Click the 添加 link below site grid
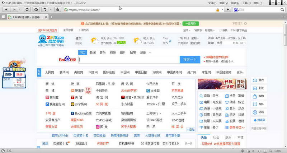Viewport: 287px width, 153px height. [191, 130]
